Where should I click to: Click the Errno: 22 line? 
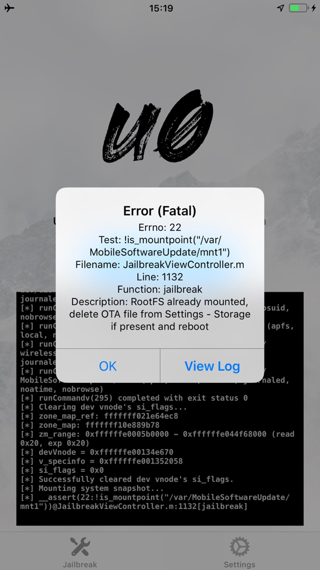(160, 228)
